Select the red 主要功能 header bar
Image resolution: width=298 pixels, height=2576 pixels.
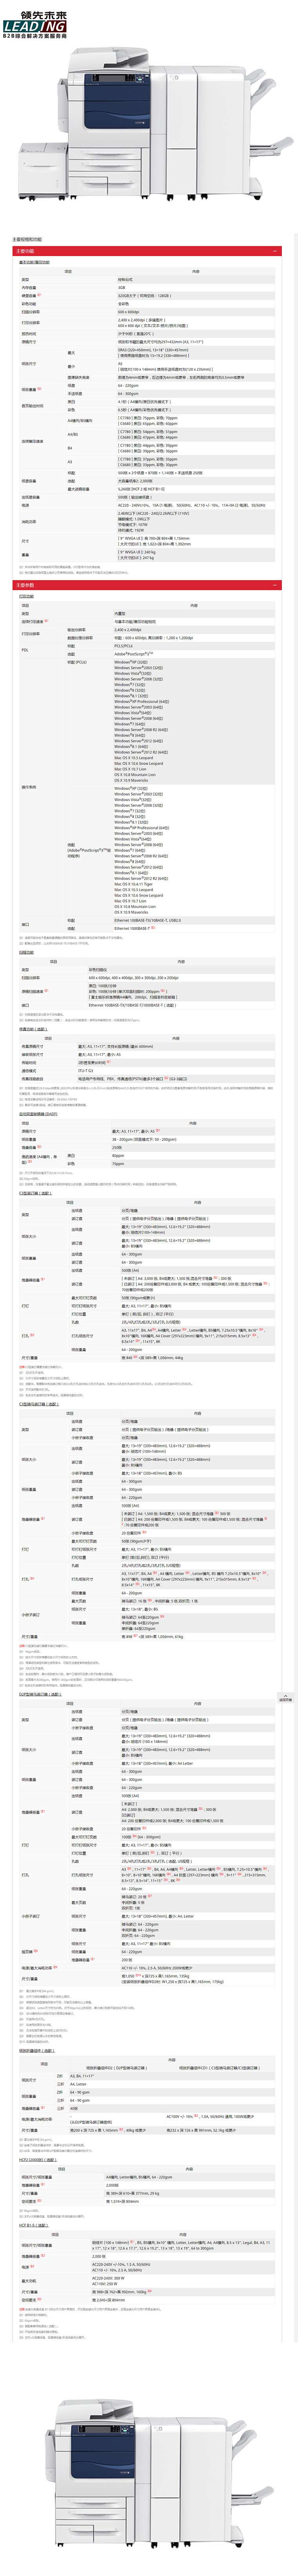pyautogui.click(x=140, y=251)
